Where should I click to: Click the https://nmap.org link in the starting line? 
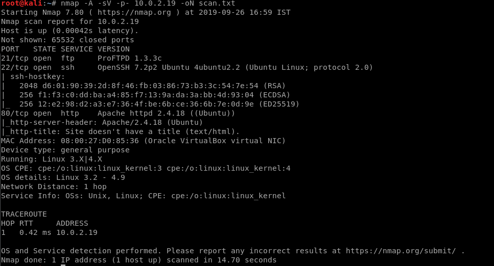(x=134, y=13)
